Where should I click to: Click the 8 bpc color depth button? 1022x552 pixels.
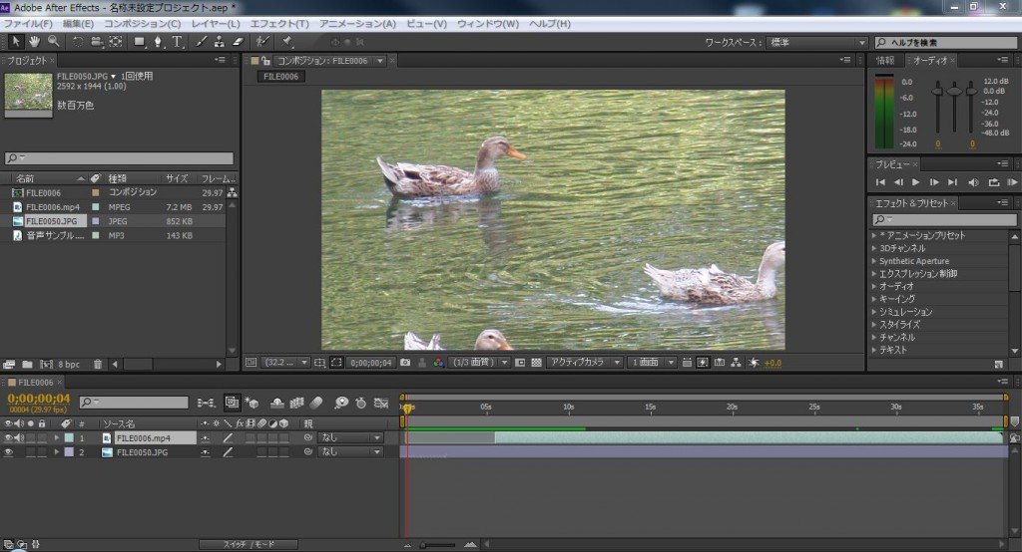click(x=69, y=365)
